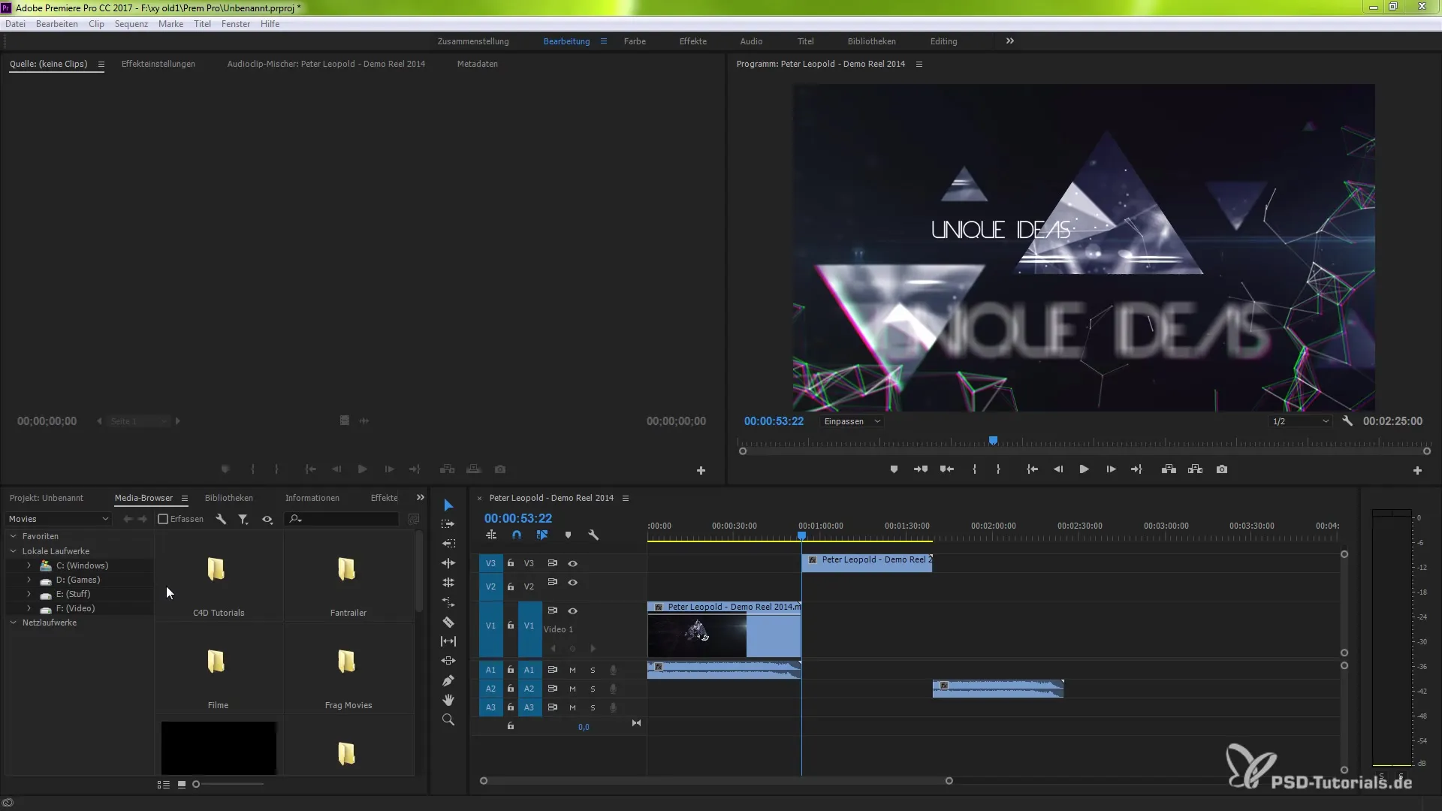Toggle insert sequences as nests icon

pos(491,535)
